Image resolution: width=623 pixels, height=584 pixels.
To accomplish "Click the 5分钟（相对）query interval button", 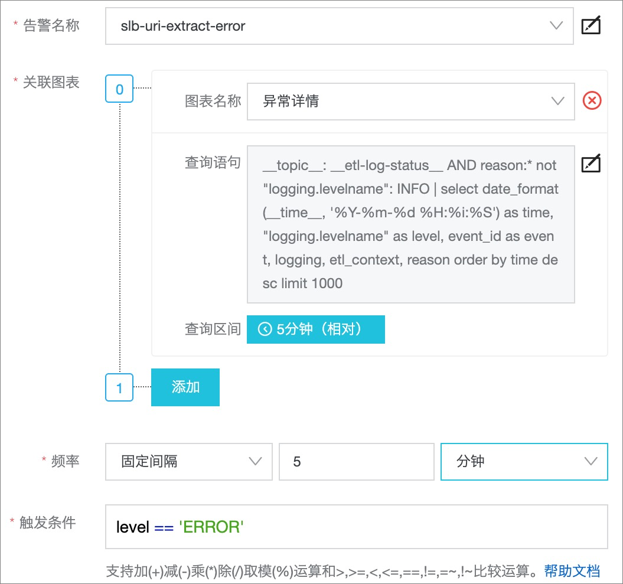I will click(316, 329).
